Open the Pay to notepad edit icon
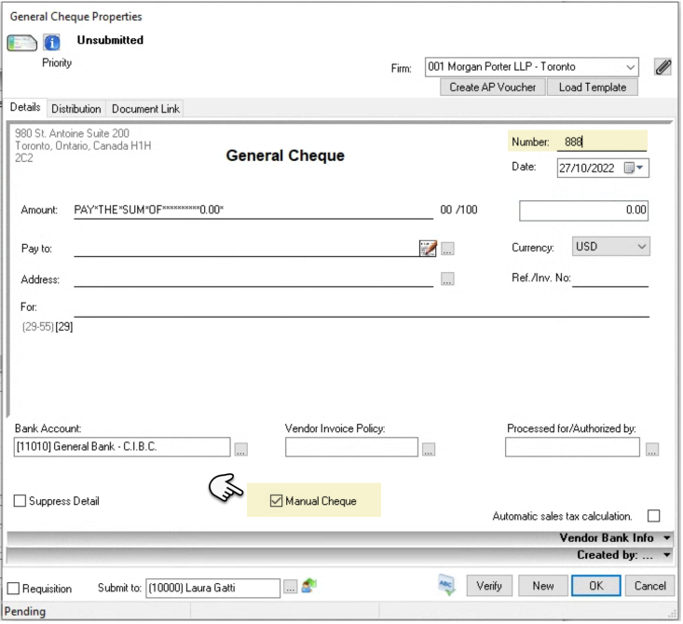Image resolution: width=683 pixels, height=624 pixels. coord(428,249)
